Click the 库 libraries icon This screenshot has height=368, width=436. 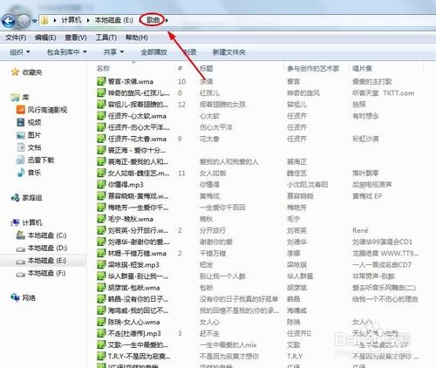tap(15, 97)
